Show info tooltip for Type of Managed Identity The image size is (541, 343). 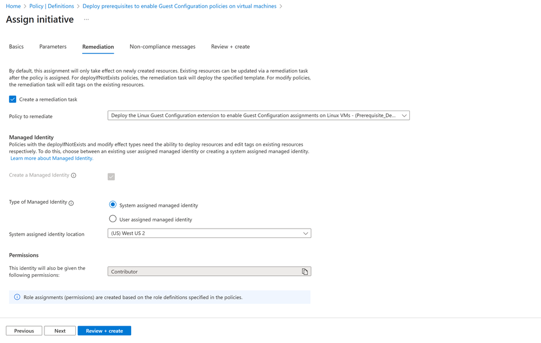point(71,203)
